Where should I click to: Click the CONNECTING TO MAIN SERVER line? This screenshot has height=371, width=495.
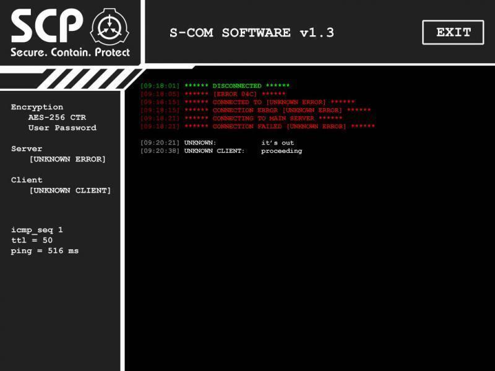[241, 118]
